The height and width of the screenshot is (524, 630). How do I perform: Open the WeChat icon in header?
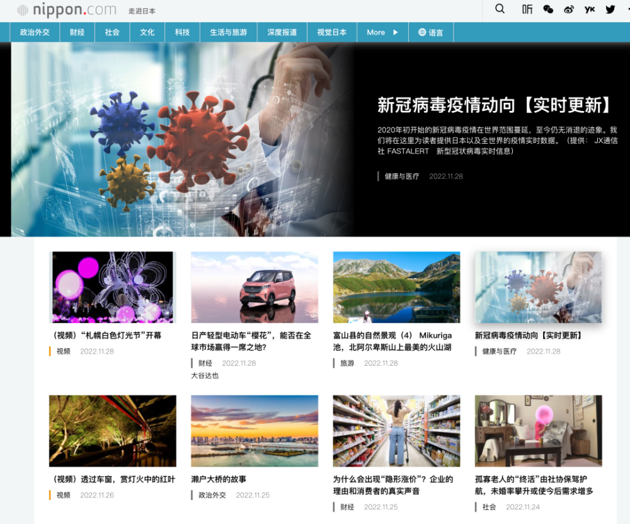548,9
